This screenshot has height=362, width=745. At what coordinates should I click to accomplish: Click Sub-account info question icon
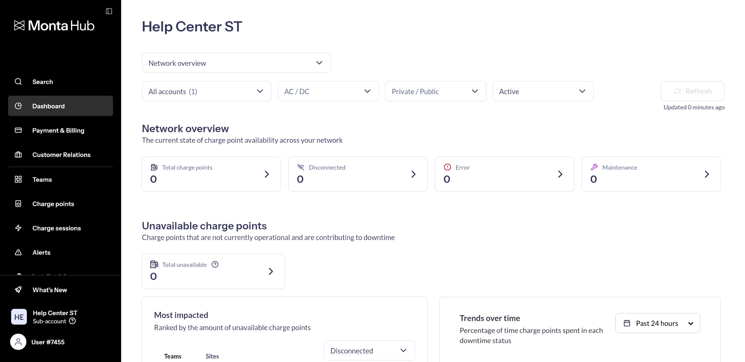coord(72,321)
